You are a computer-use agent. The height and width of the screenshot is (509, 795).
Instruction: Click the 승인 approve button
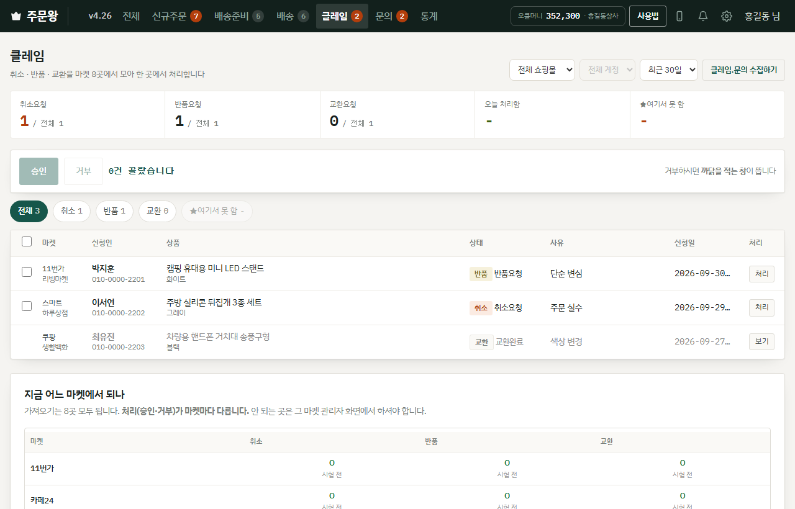[x=39, y=171]
